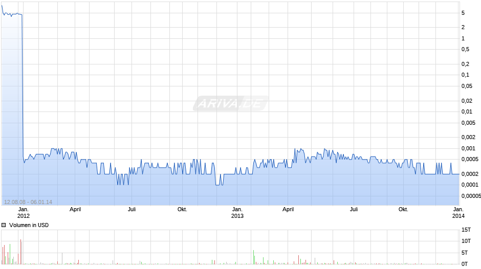Click the 'Okt.' label before Jan. 2013
Screen dimensions: 481x269
point(182,210)
